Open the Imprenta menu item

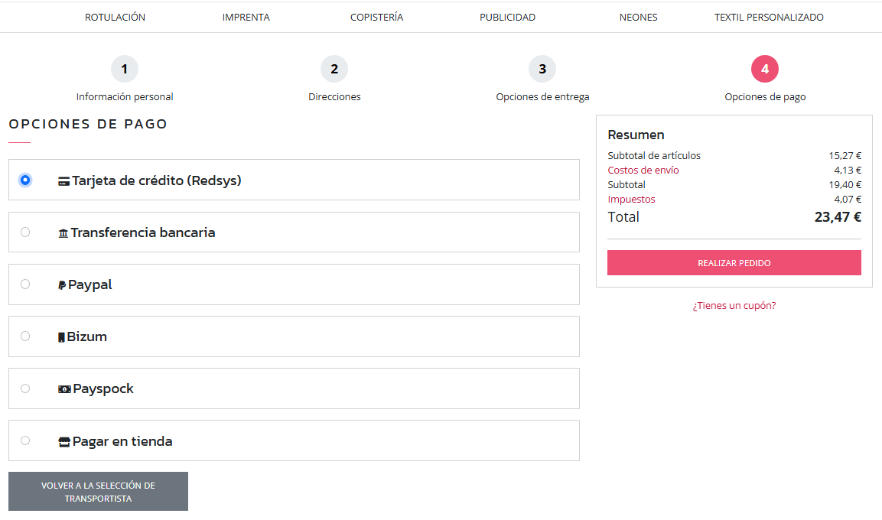point(246,17)
